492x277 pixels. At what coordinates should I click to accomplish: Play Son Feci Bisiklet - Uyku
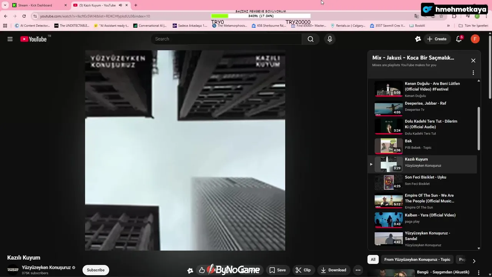click(x=423, y=182)
